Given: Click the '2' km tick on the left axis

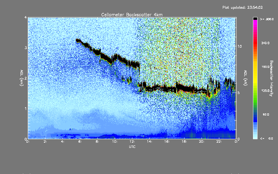Looking at the screenshot, I should pos(26,78).
